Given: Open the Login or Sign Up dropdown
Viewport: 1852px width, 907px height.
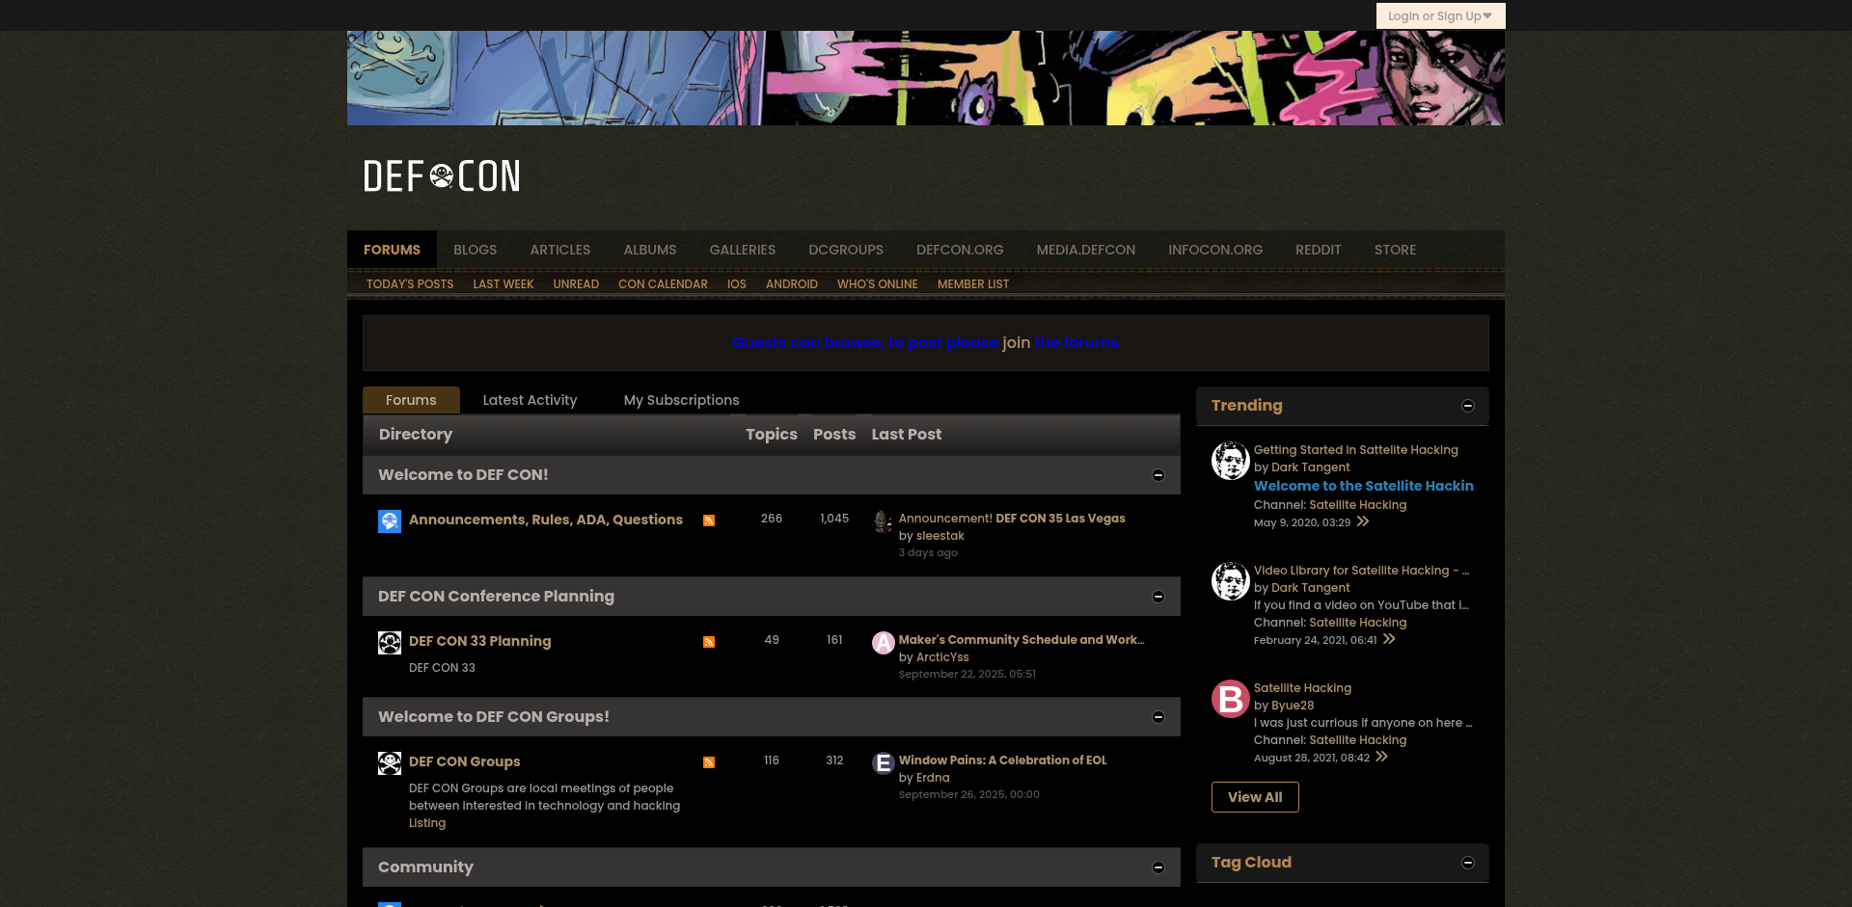Looking at the screenshot, I should pos(1439,16).
